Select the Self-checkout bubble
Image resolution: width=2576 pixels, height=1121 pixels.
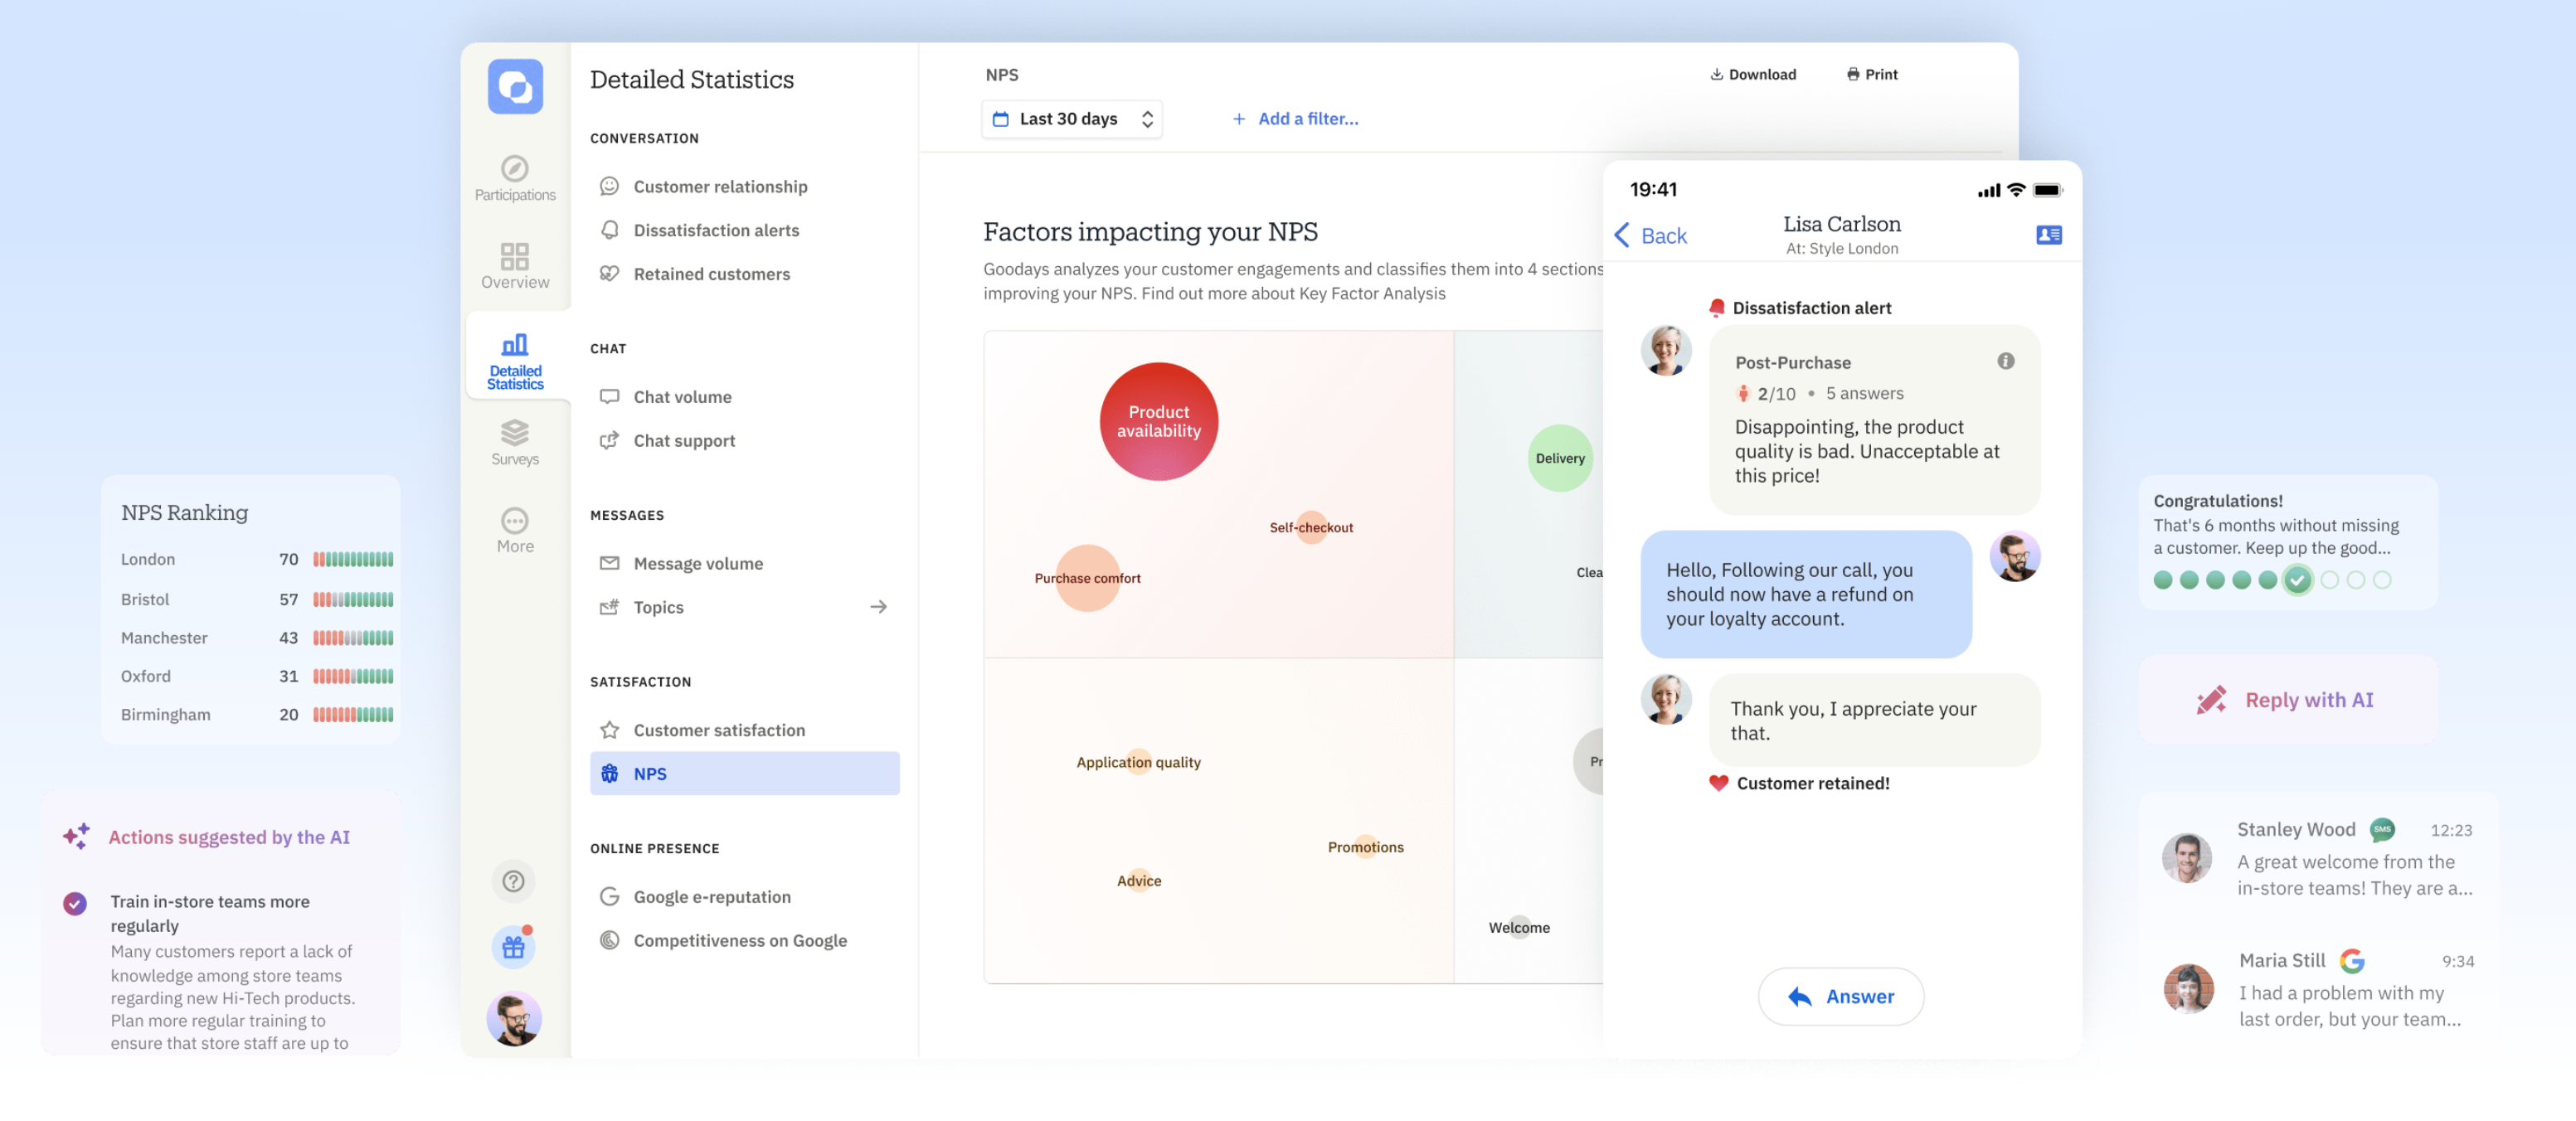click(x=1310, y=527)
